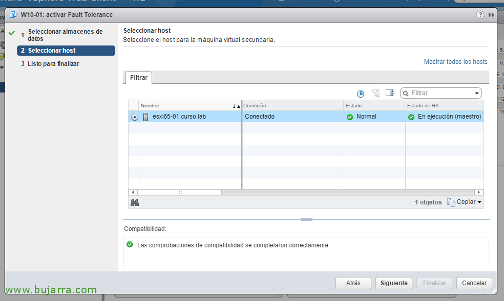Click the refresh clock icon above table
Screen dimensions: 504x301
click(x=361, y=94)
